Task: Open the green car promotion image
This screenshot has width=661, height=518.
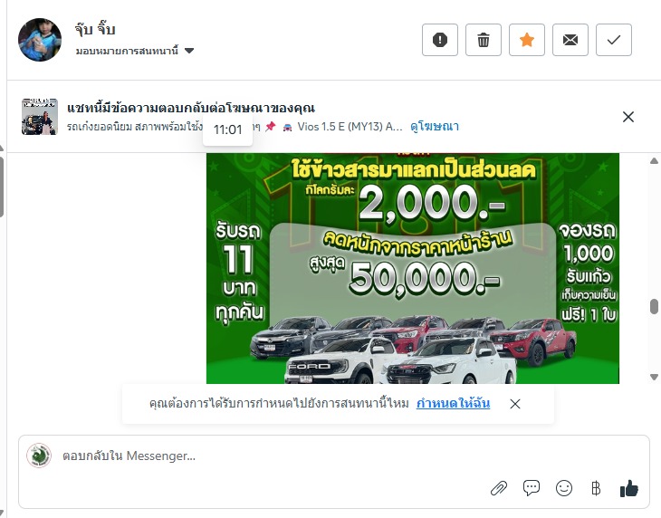Action: tap(413, 268)
